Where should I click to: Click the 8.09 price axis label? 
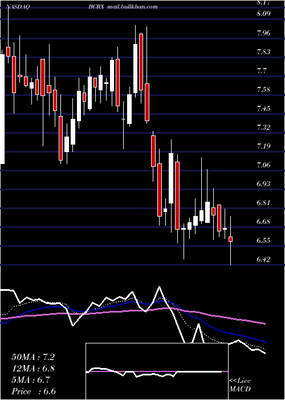tap(263, 14)
